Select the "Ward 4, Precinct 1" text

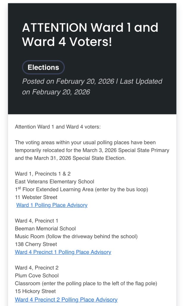[x=36, y=221]
